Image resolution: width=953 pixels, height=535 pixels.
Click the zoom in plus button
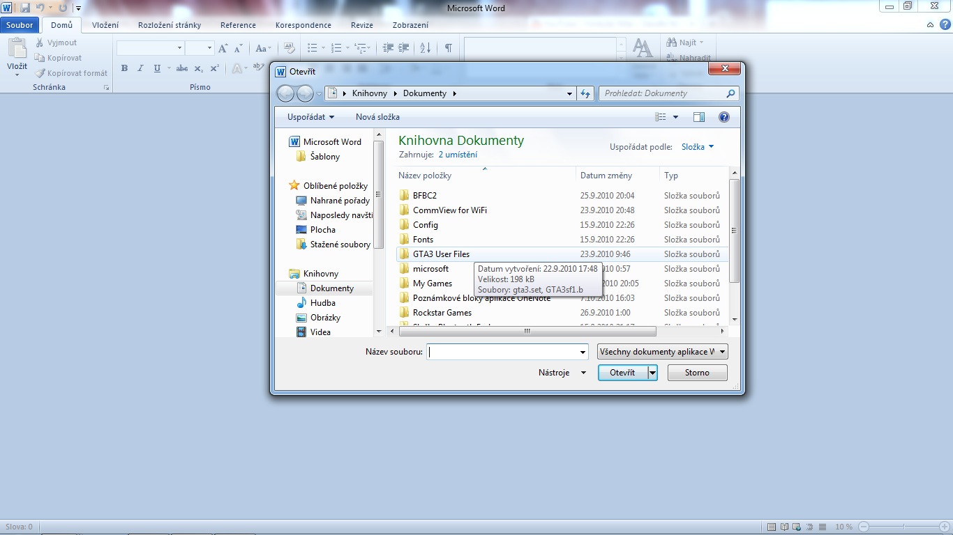(x=944, y=527)
